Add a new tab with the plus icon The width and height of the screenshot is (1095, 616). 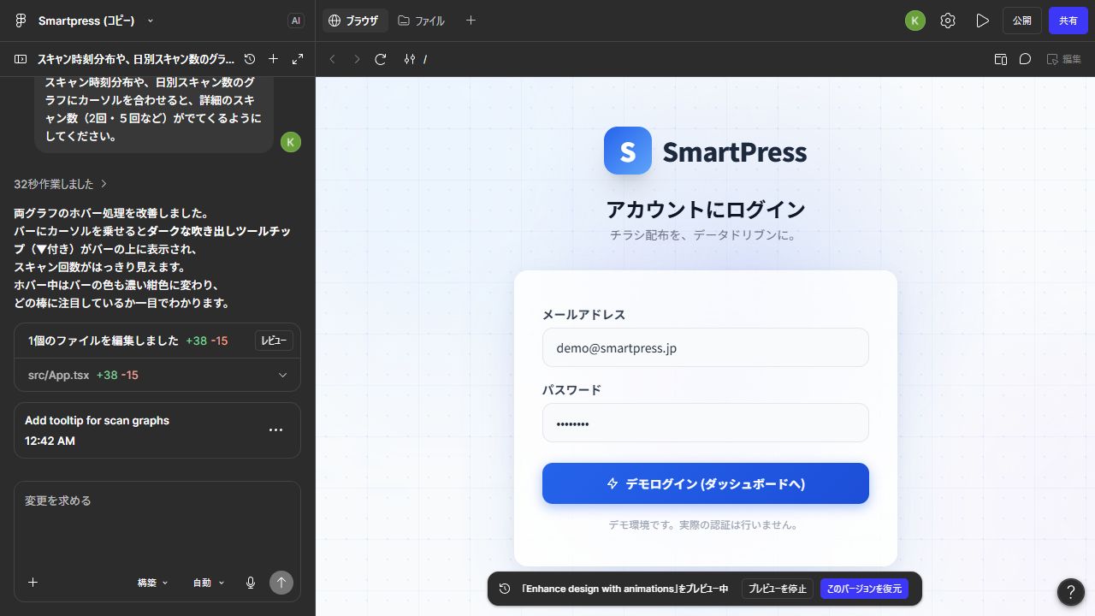471,21
